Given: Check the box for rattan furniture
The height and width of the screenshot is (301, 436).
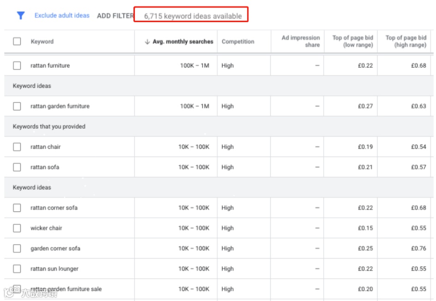Looking at the screenshot, I should tap(17, 66).
